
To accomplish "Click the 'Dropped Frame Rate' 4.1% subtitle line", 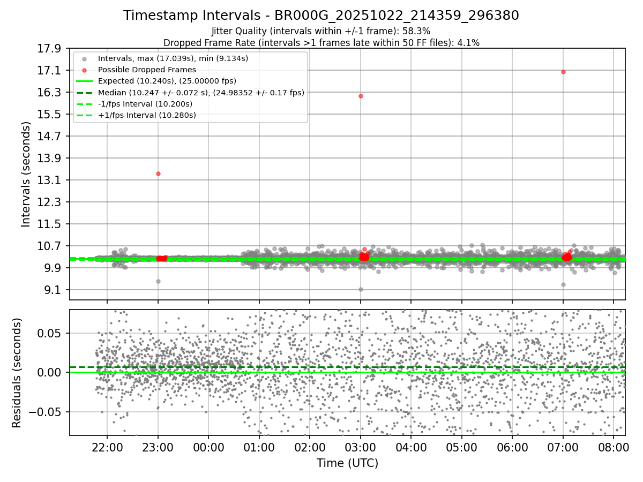I will click(x=321, y=43).
